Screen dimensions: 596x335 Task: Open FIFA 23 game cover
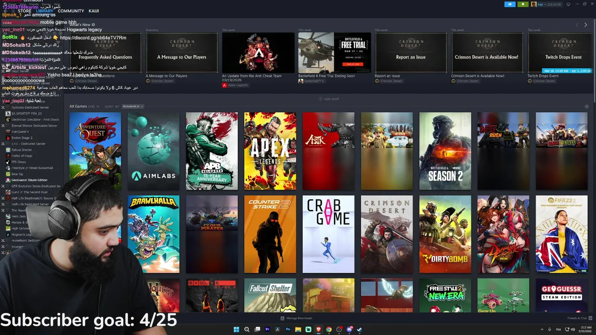click(x=562, y=234)
